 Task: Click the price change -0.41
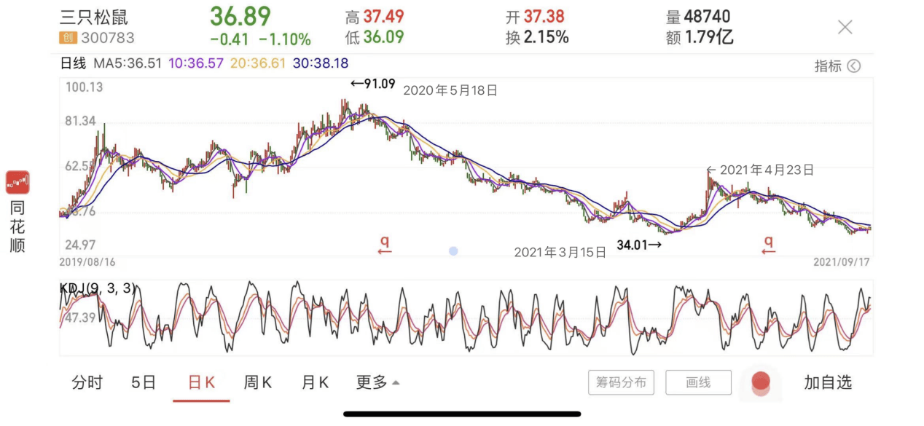click(229, 39)
